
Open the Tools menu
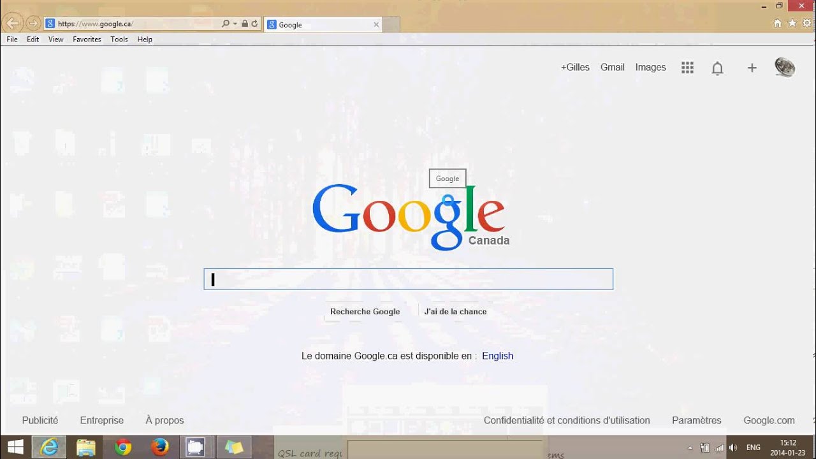(x=119, y=40)
